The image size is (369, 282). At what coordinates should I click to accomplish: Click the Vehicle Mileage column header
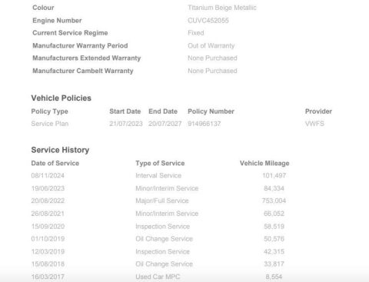click(x=264, y=163)
